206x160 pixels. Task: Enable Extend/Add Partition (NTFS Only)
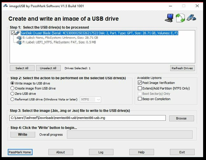pos(140,88)
